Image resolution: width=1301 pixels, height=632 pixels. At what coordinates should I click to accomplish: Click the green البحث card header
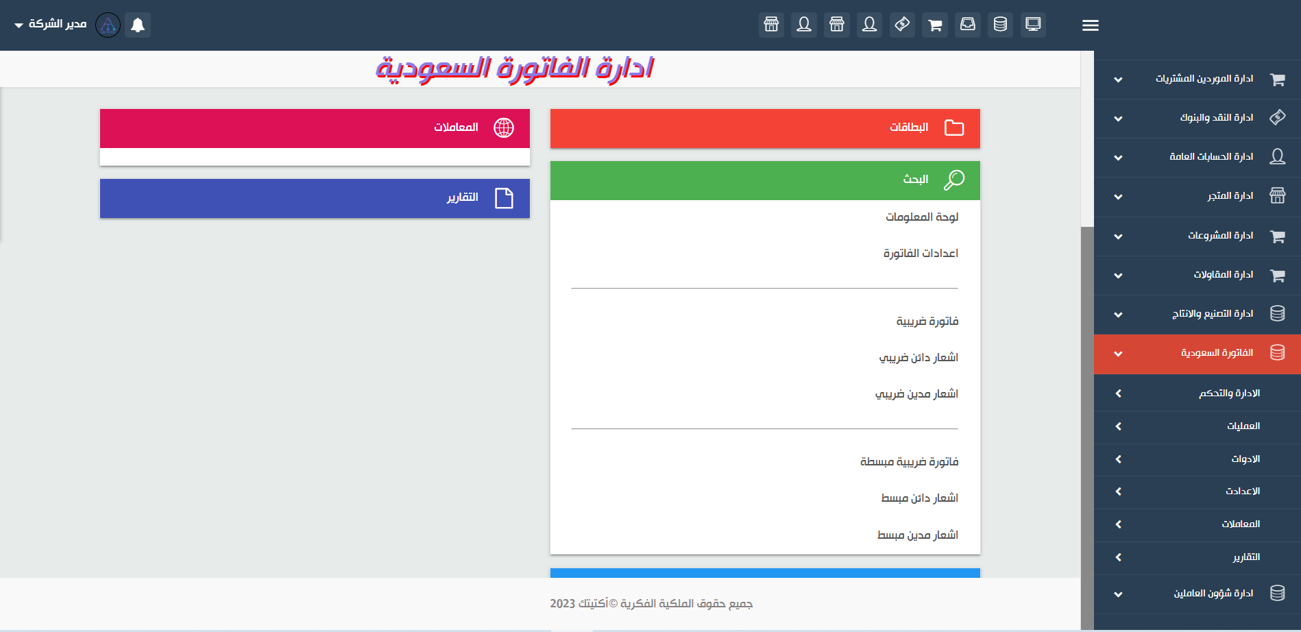pyautogui.click(x=765, y=180)
